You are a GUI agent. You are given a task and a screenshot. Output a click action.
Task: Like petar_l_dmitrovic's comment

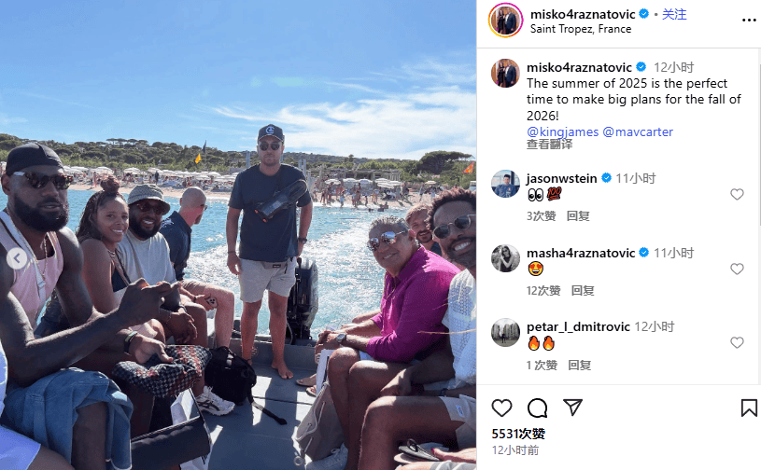(737, 342)
